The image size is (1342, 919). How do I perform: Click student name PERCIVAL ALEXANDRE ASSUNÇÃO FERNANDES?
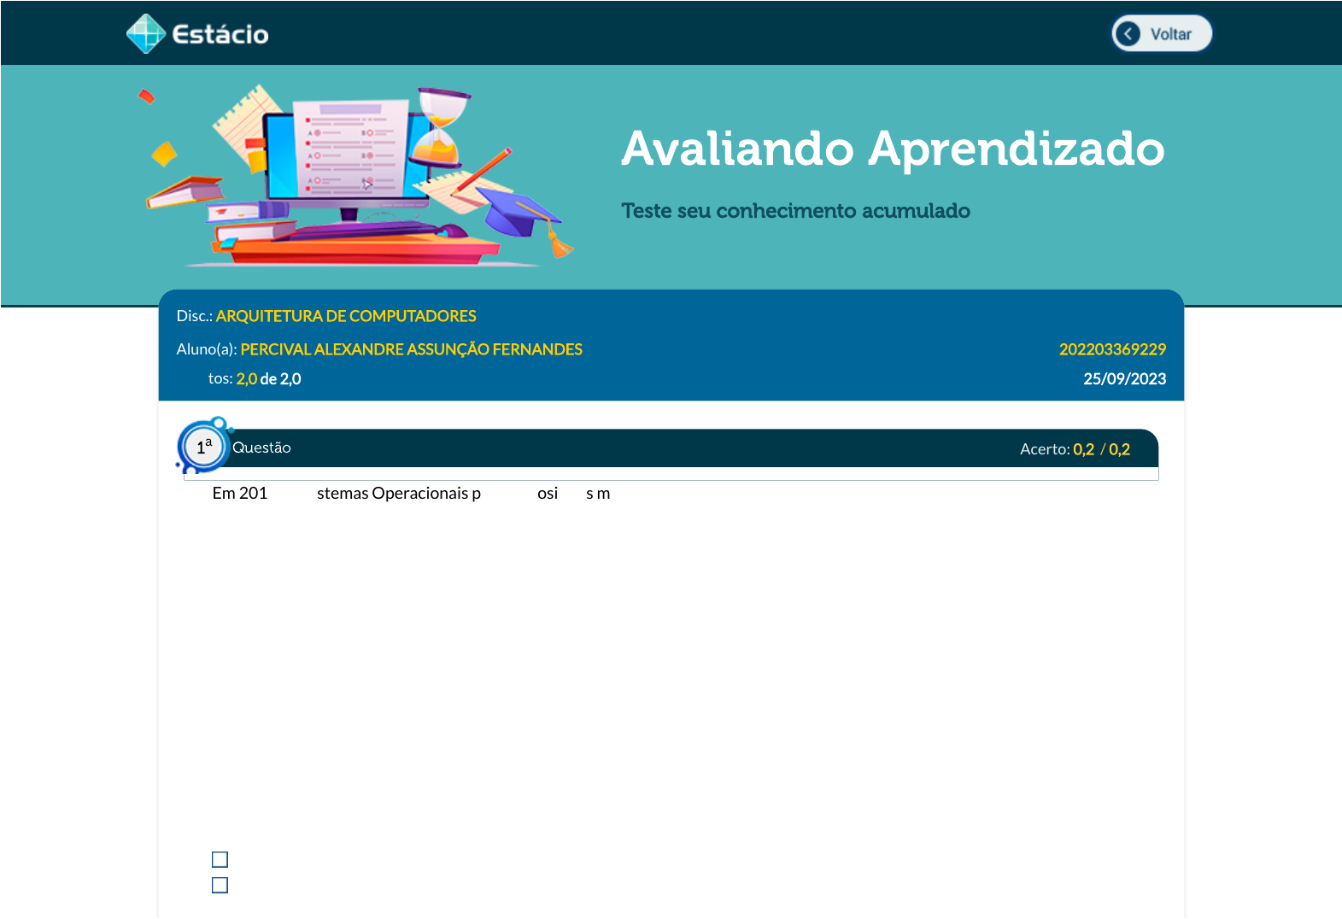[x=411, y=349]
